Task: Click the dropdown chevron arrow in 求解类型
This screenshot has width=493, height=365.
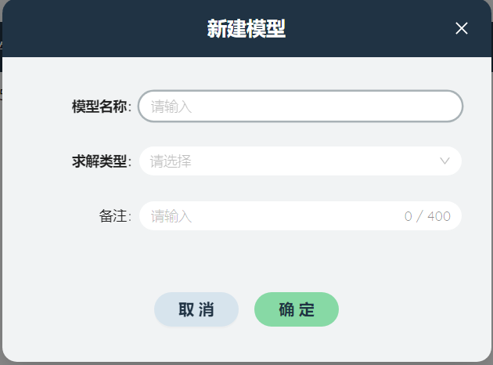Action: [x=444, y=161]
